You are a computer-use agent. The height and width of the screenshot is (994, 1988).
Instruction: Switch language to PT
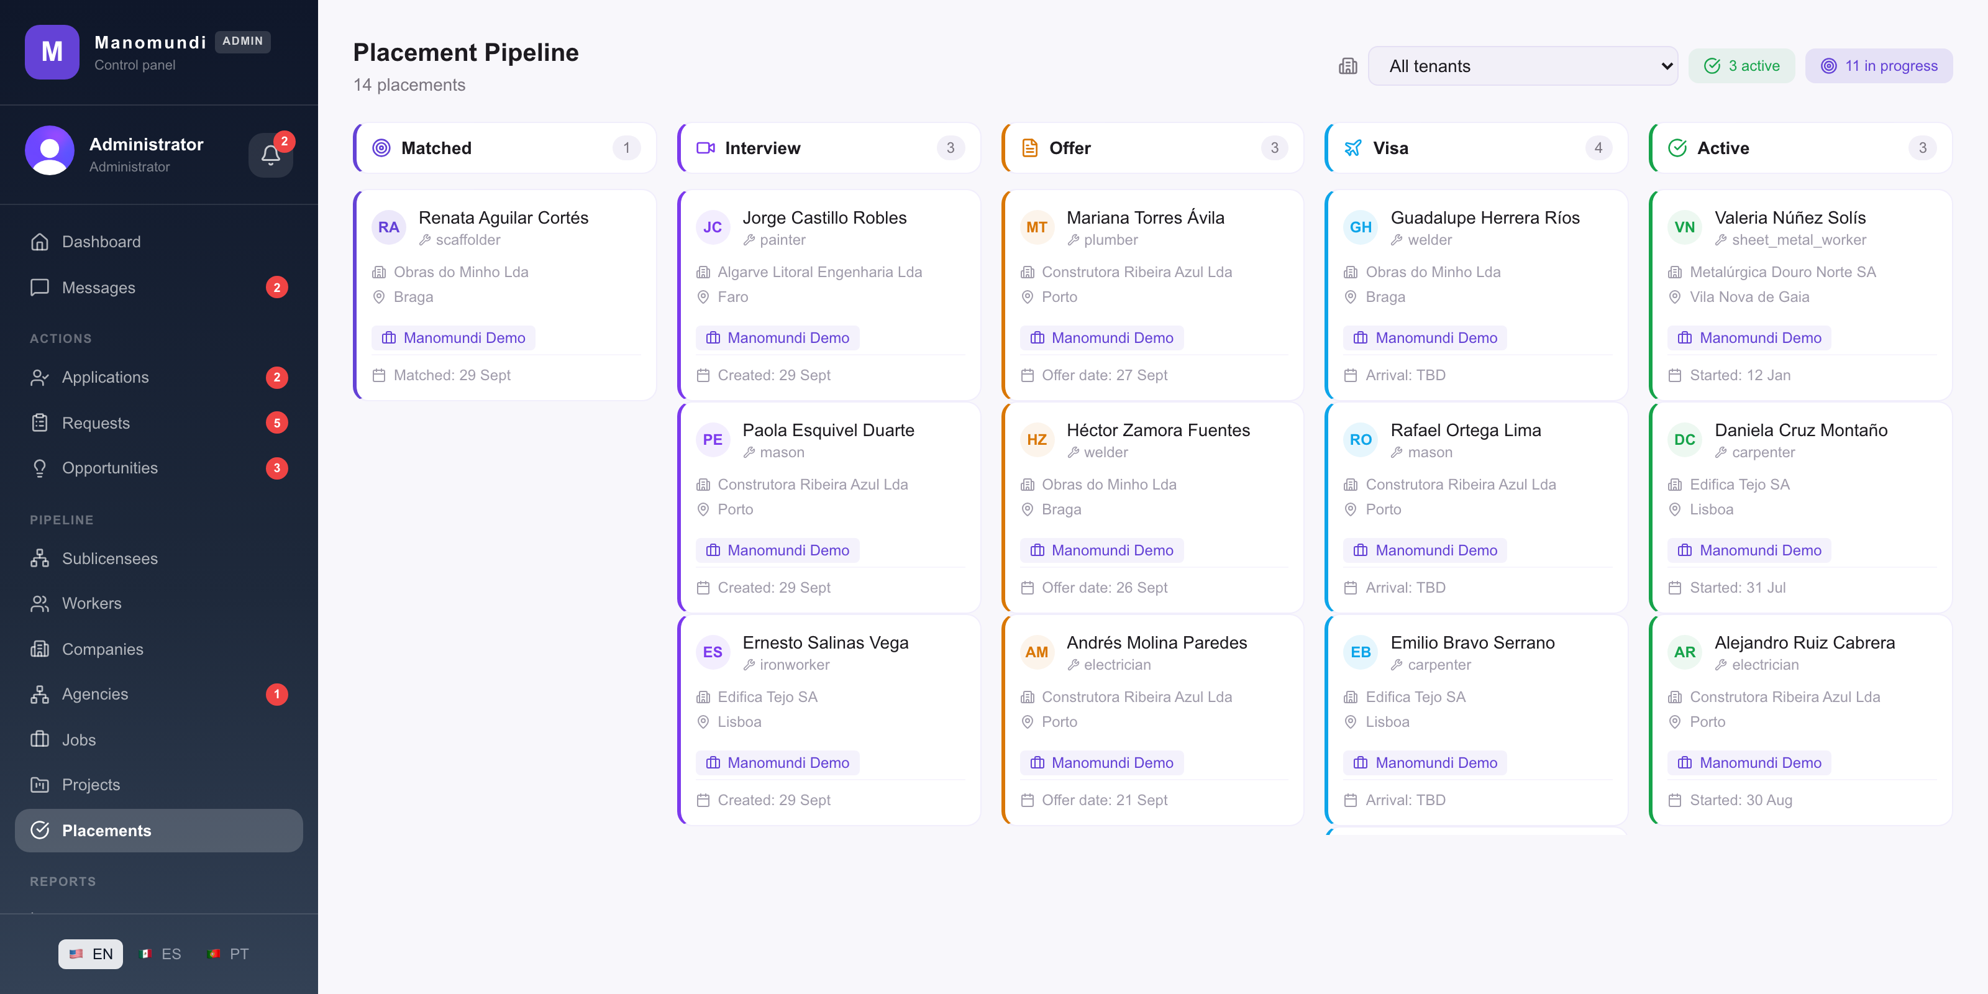(227, 955)
